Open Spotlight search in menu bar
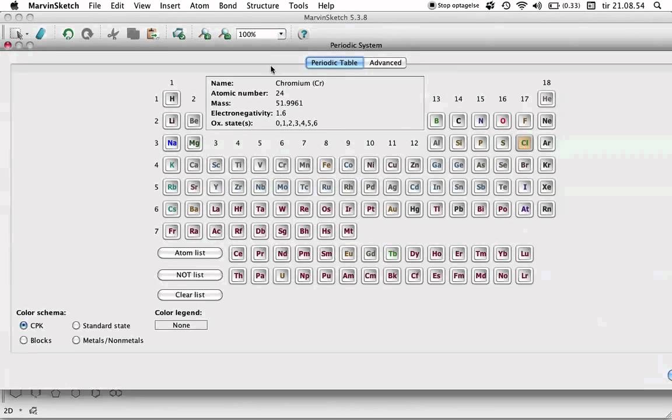672x420 pixels. (x=657, y=6)
